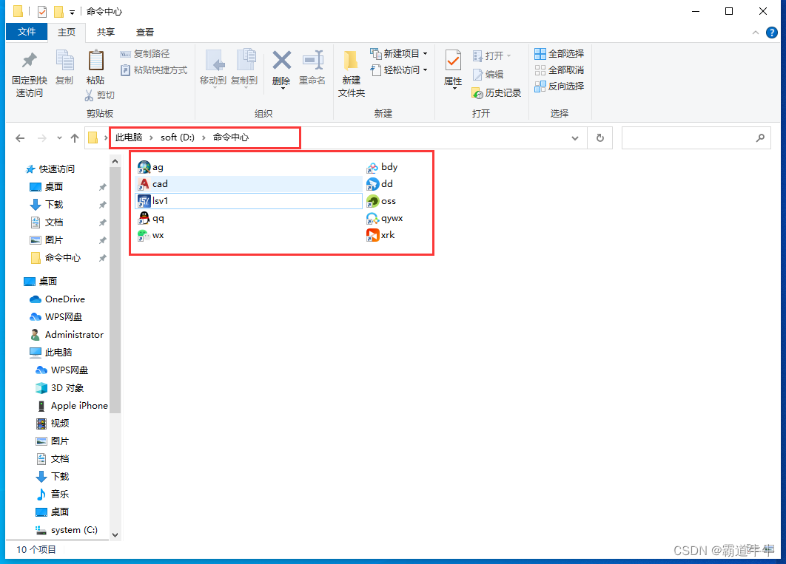Screen dimensions: 786x564
Task: Select the cad shortcut file
Action: [249, 184]
